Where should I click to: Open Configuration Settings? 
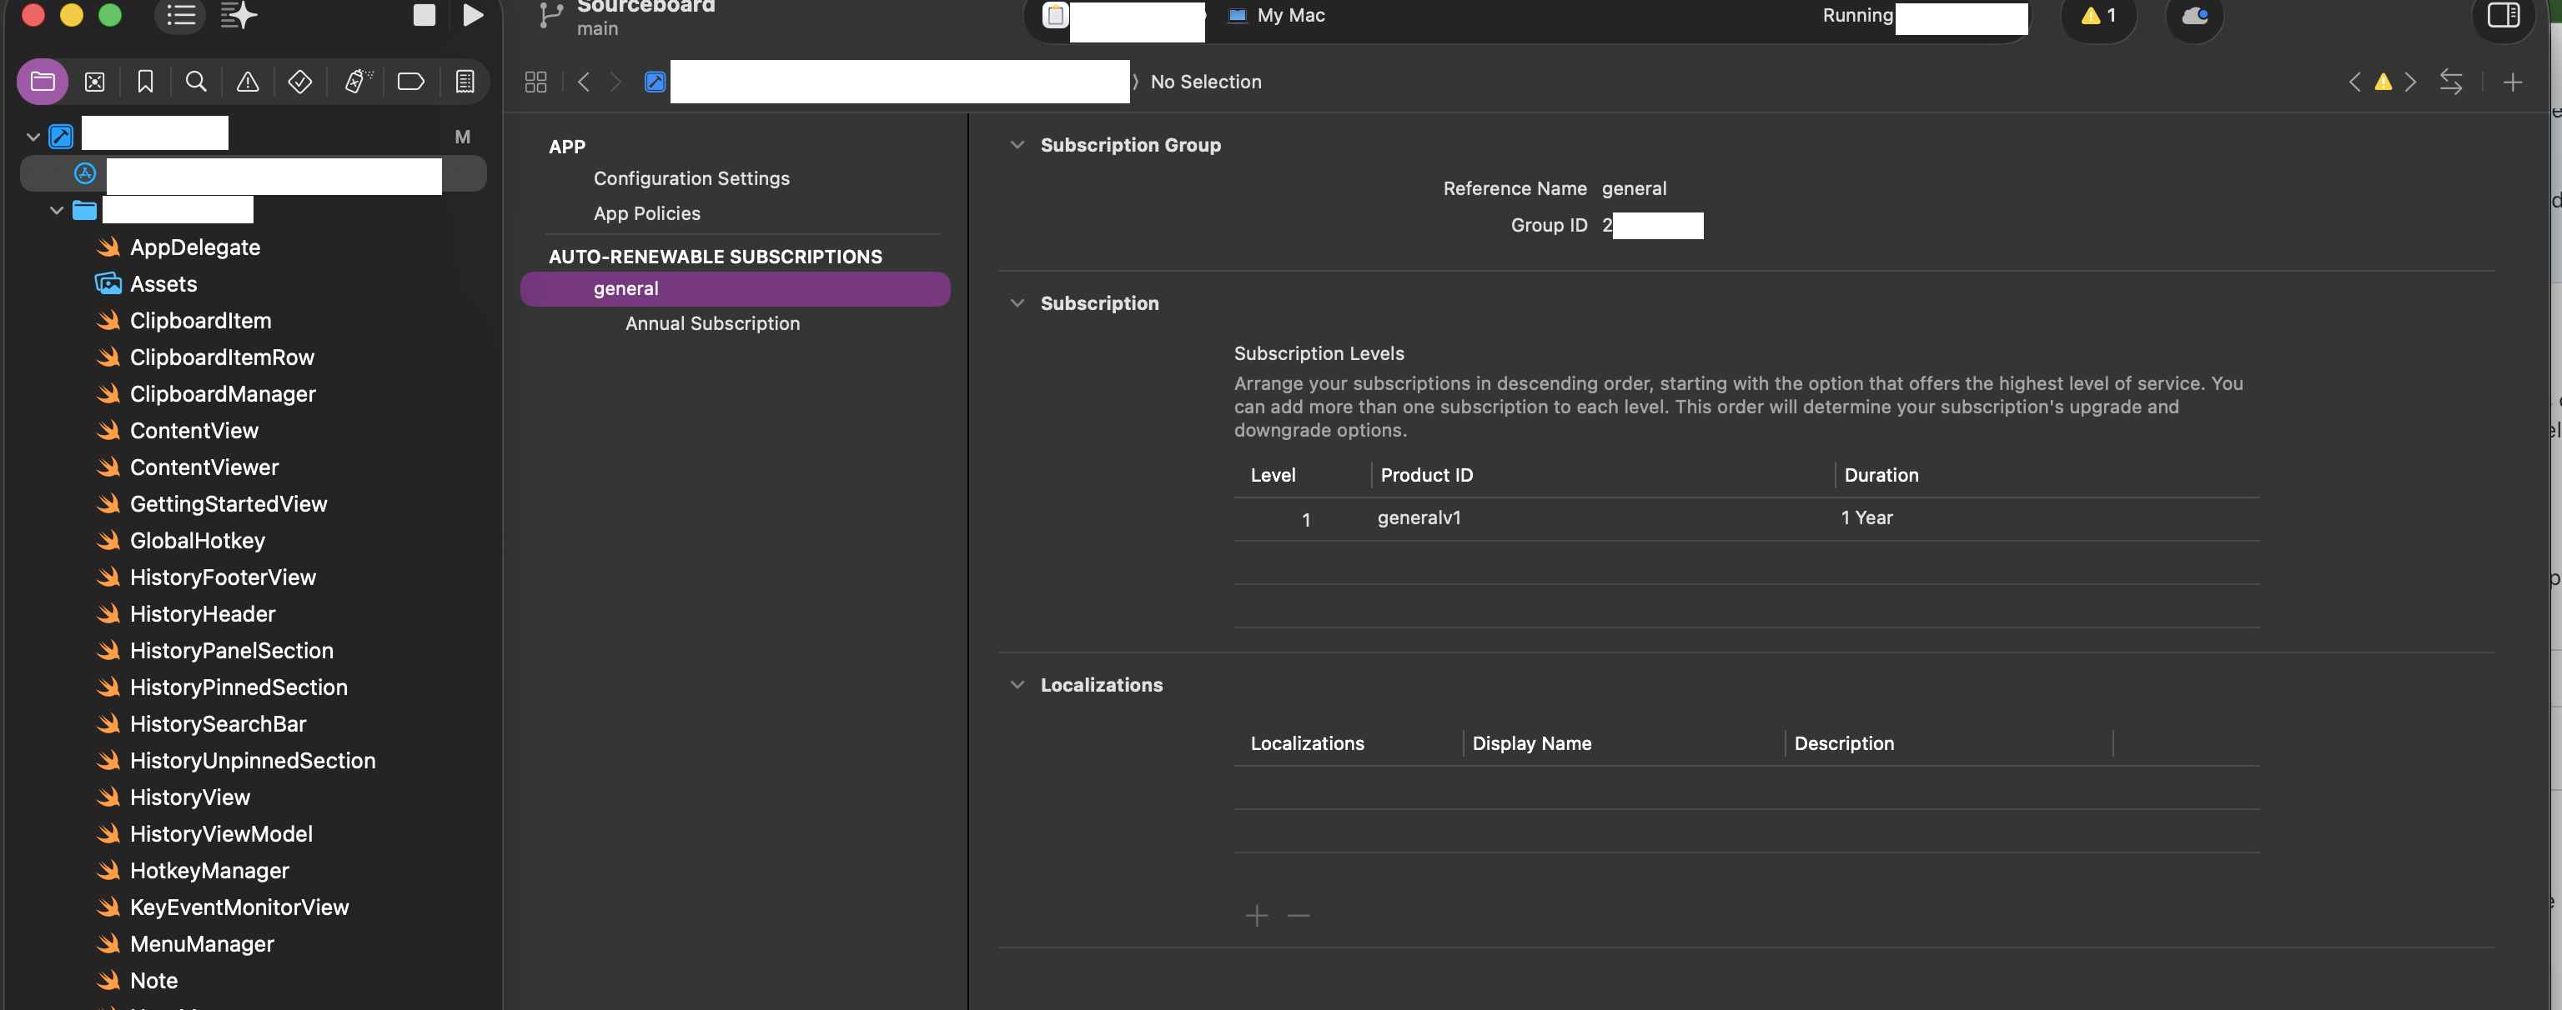[x=691, y=179]
